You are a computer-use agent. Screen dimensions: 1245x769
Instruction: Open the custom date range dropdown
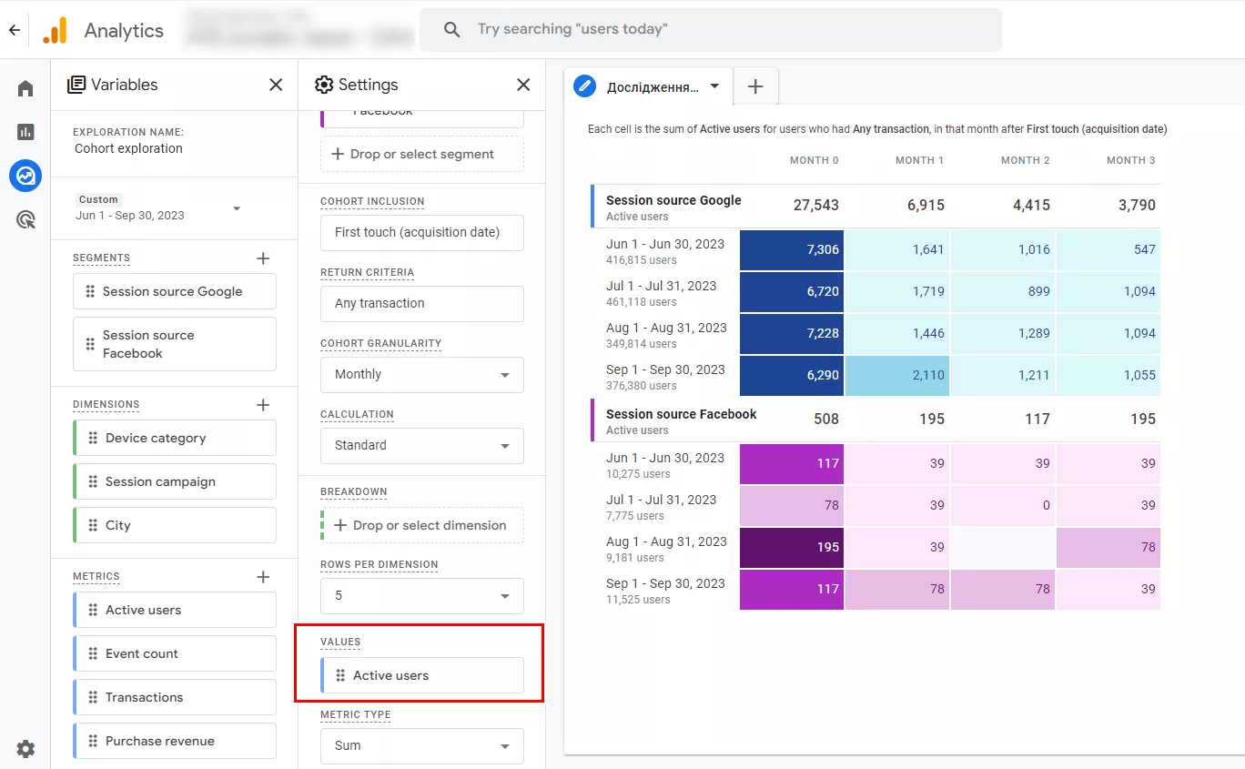[x=237, y=208]
